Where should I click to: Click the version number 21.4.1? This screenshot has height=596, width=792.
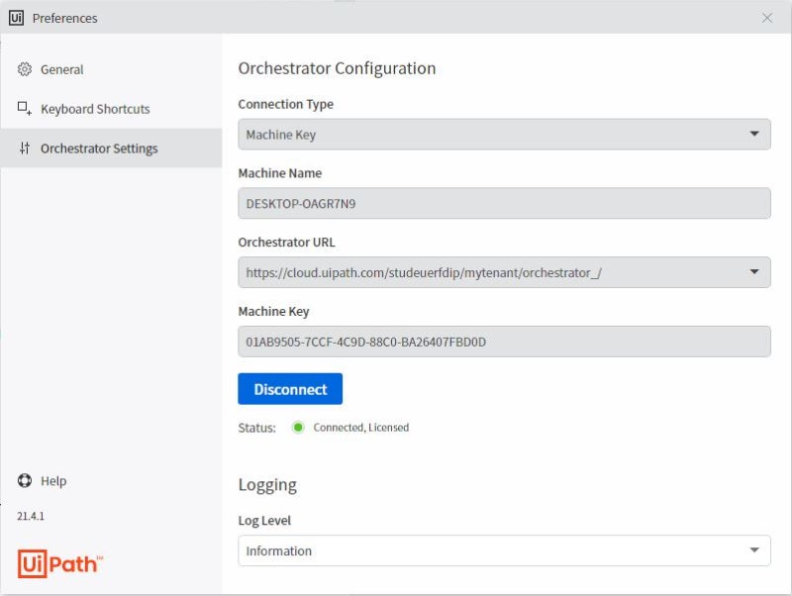coord(31,516)
